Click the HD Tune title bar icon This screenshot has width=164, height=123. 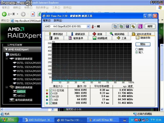(44, 16)
